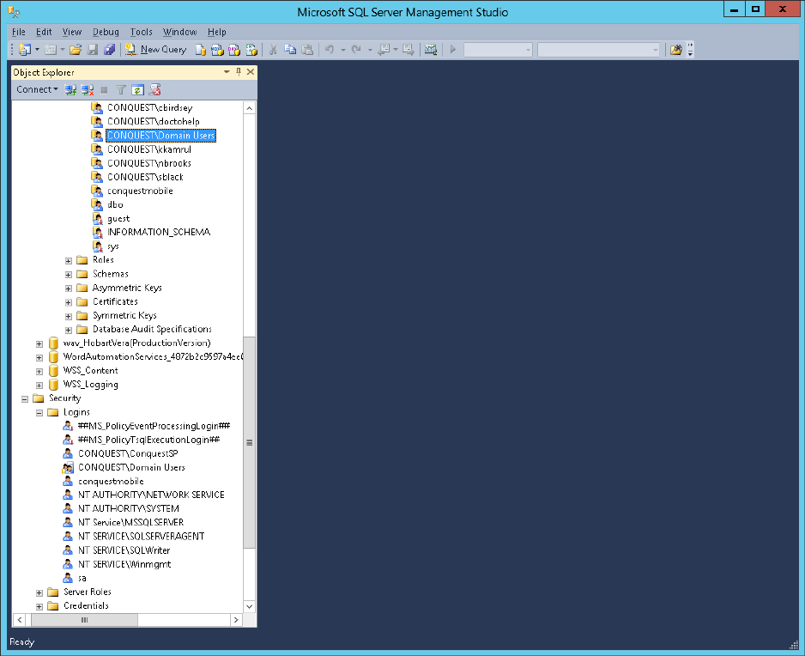The image size is (805, 656).
Task: Click the red-X script icon in Object Explorer toolbar
Action: tap(154, 90)
